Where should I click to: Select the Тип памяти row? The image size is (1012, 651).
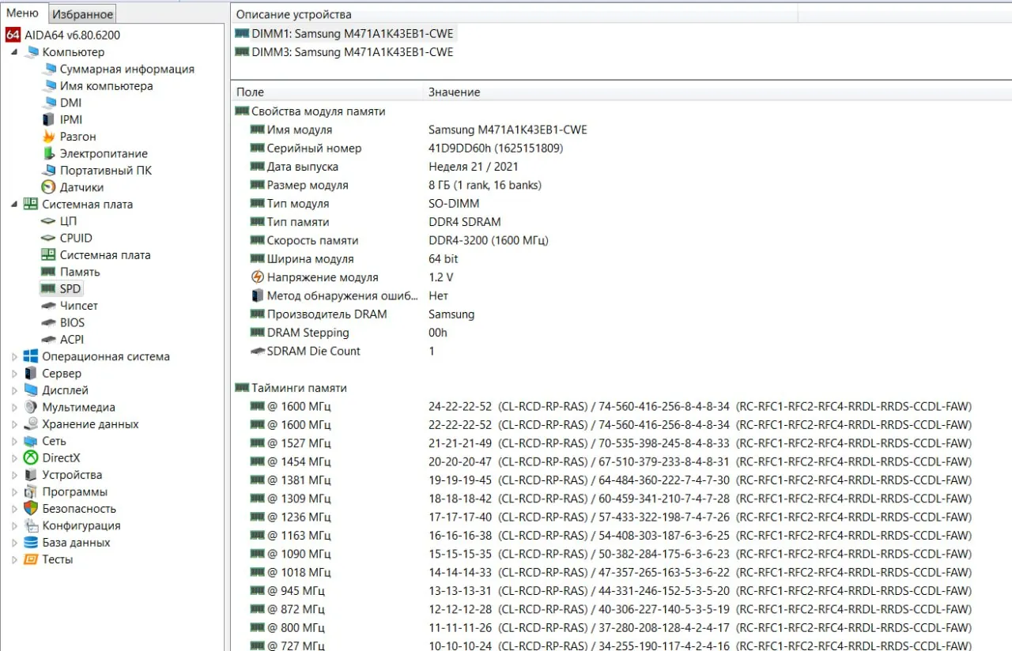click(x=621, y=222)
